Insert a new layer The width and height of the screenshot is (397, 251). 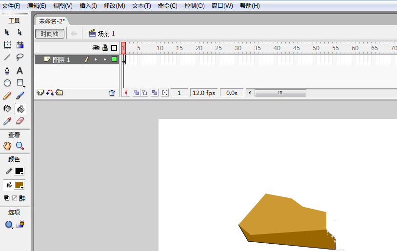coord(40,93)
